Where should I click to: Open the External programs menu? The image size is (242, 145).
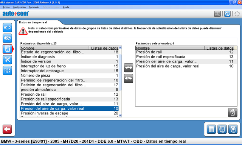point(51,7)
